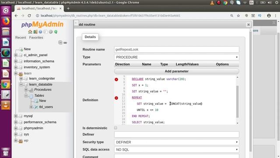Switch to the Recent tab
This screenshot has width=280, height=158.
click(21, 37)
